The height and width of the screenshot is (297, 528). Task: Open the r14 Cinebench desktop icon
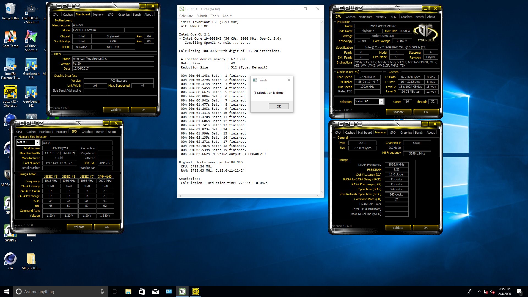tap(10, 261)
